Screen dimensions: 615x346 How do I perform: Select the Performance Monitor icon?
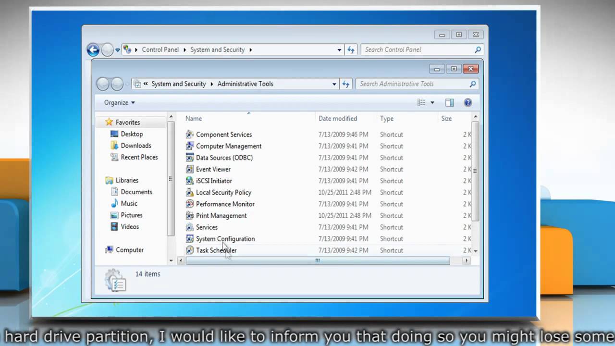pyautogui.click(x=190, y=204)
